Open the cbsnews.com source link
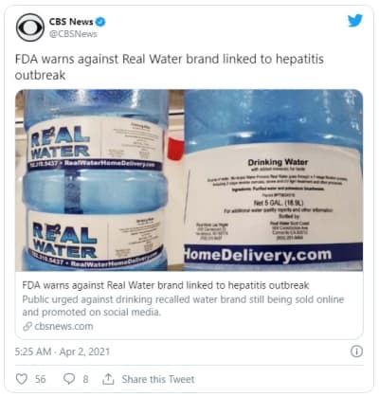Image resolution: width=379 pixels, height=397 pixels. (63, 326)
